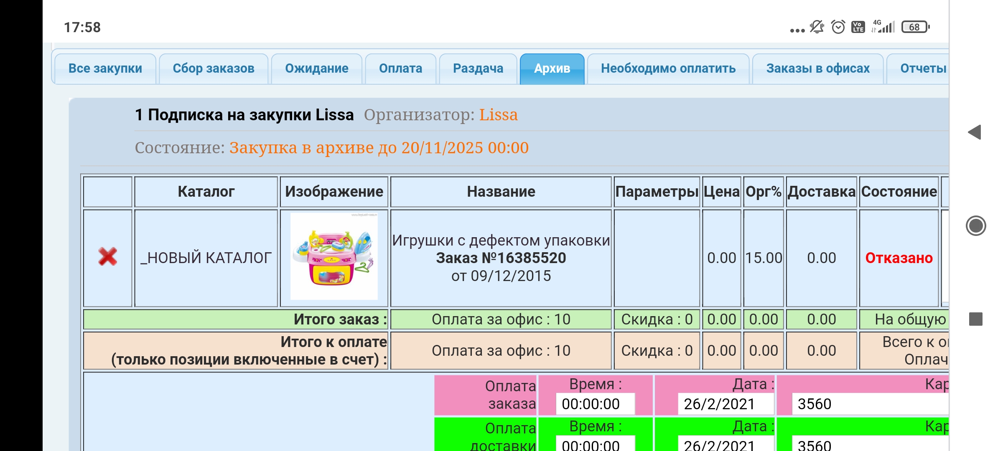The image size is (1003, 451).
Task: Tap the muted bell status icon
Action: pos(816,27)
